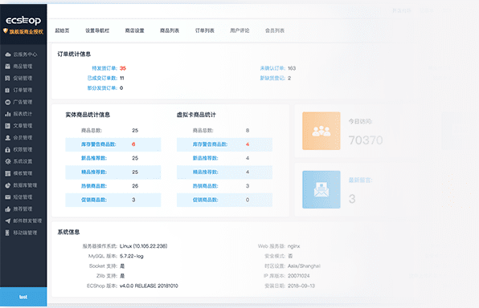The width and height of the screenshot is (479, 308).
Task: Open 邮件群发管理 paper plane icon
Action: (8, 221)
